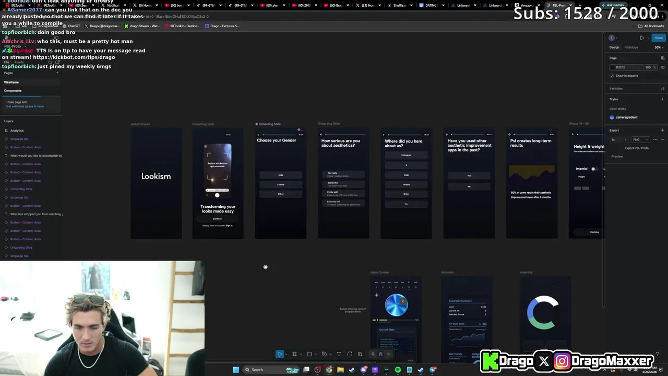The image size is (668, 376).
Task: Select the Frame tool
Action: click(294, 354)
